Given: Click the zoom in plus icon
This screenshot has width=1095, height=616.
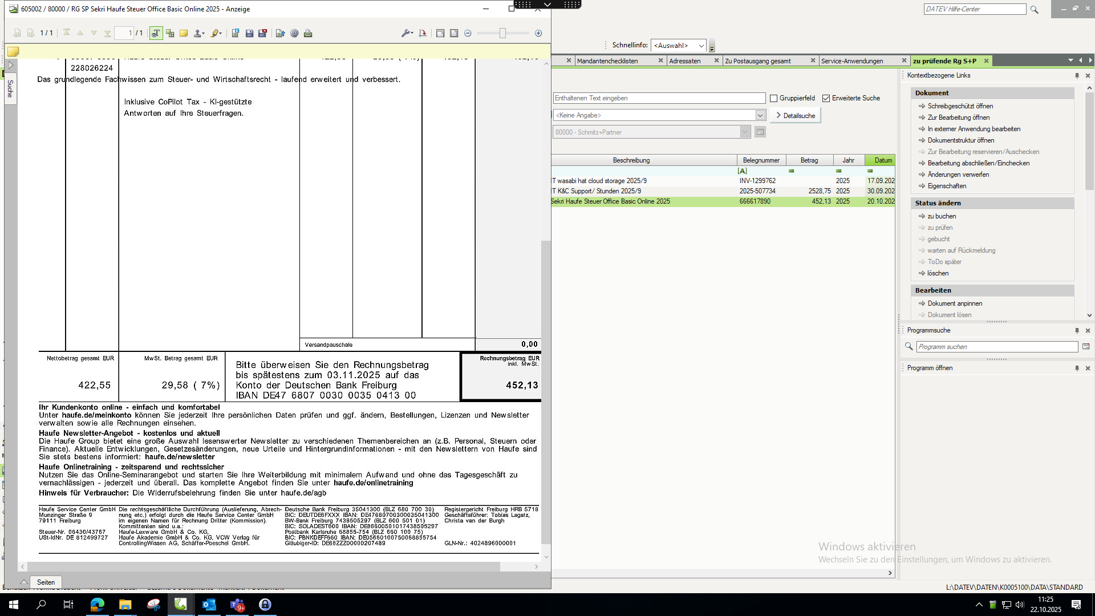Looking at the screenshot, I should pos(538,34).
